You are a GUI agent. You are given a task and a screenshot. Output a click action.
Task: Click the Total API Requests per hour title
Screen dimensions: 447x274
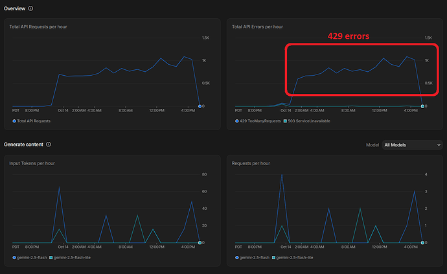pyautogui.click(x=38, y=27)
